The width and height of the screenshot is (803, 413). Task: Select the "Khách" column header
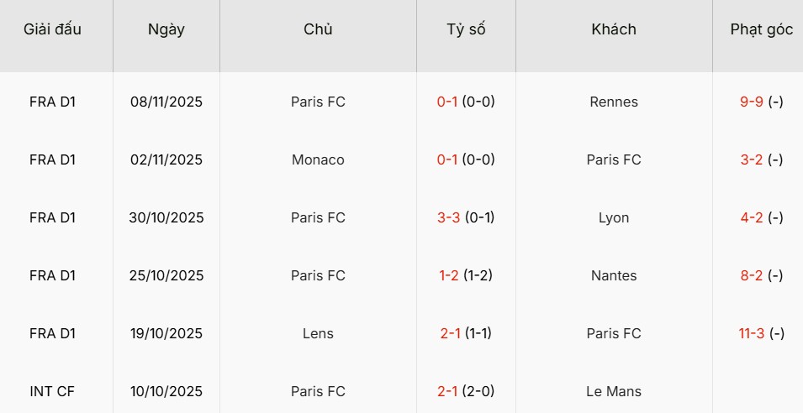pos(614,29)
